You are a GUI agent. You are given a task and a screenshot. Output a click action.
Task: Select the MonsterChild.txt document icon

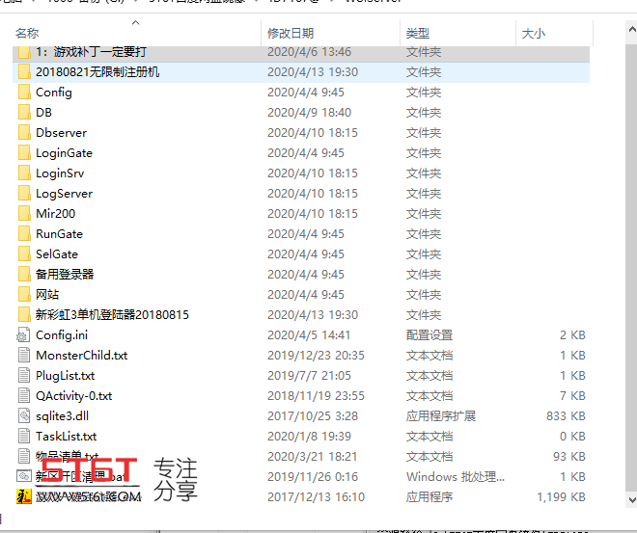pyautogui.click(x=24, y=356)
